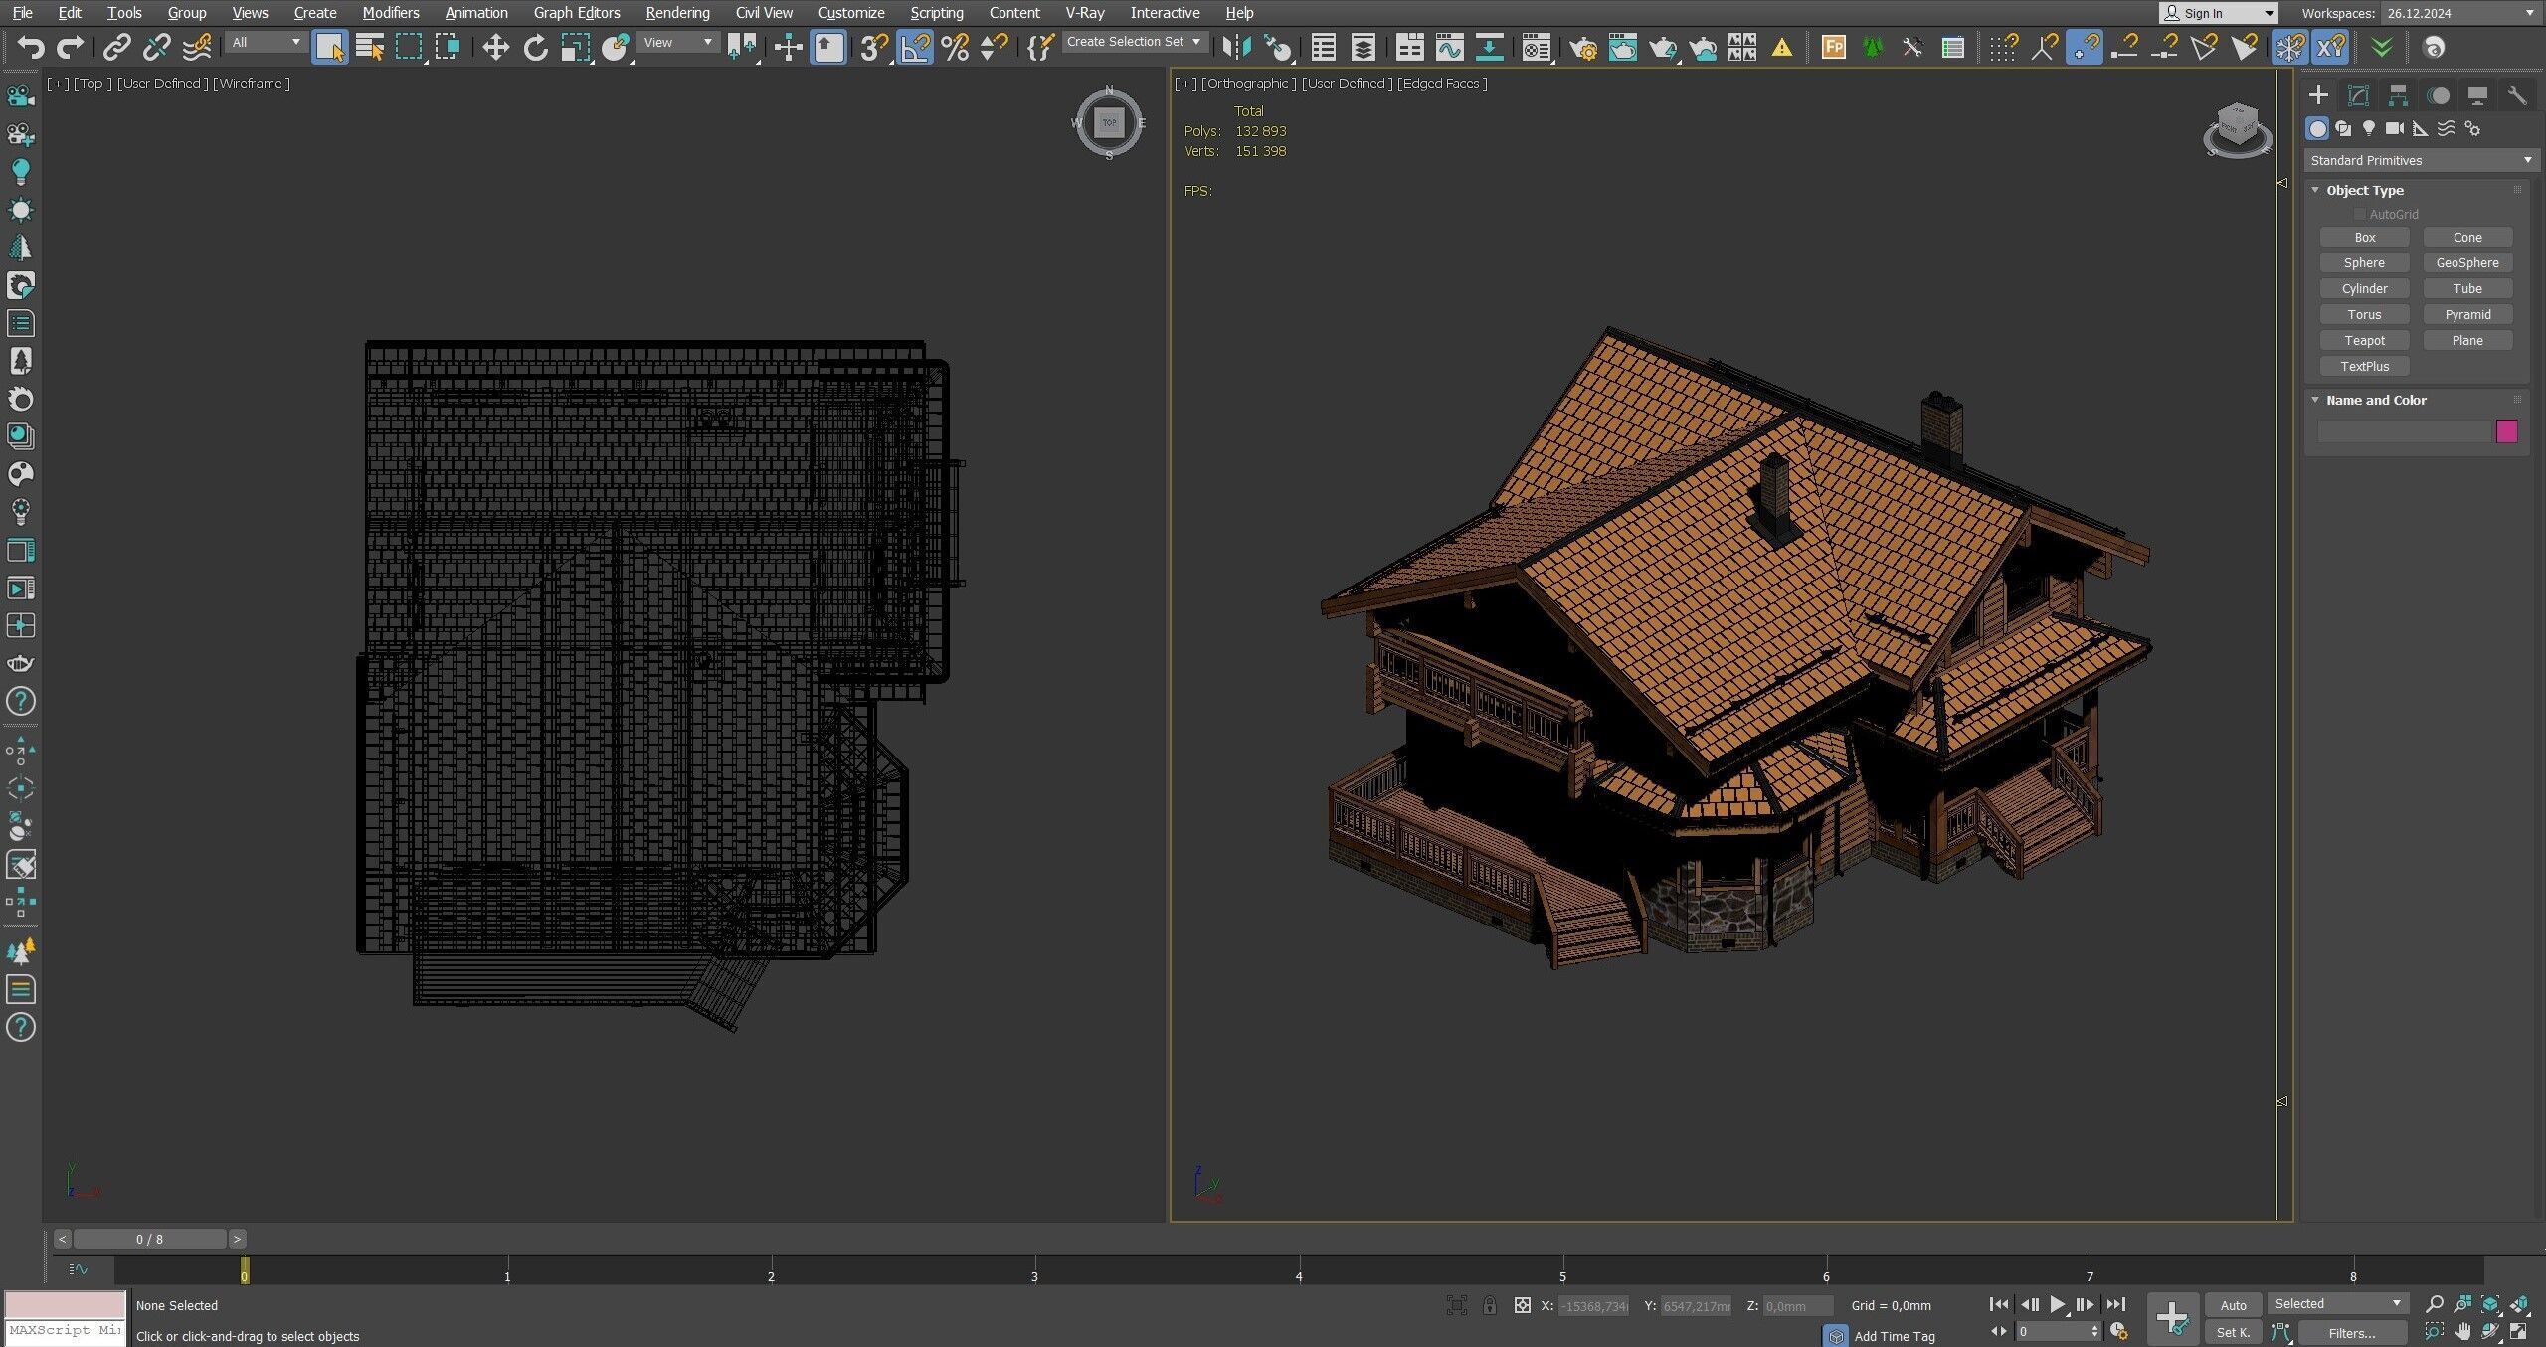Open the Rendering menu
Screen dimensions: 2546x1347
pyautogui.click(x=677, y=13)
